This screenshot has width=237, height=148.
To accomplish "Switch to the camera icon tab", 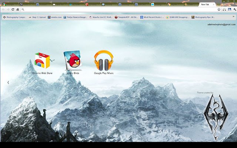I will 26,4.
